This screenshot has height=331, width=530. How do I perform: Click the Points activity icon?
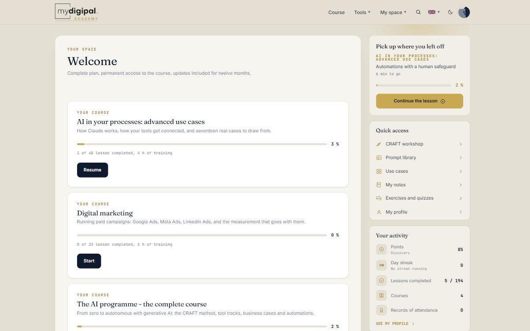pyautogui.click(x=381, y=250)
